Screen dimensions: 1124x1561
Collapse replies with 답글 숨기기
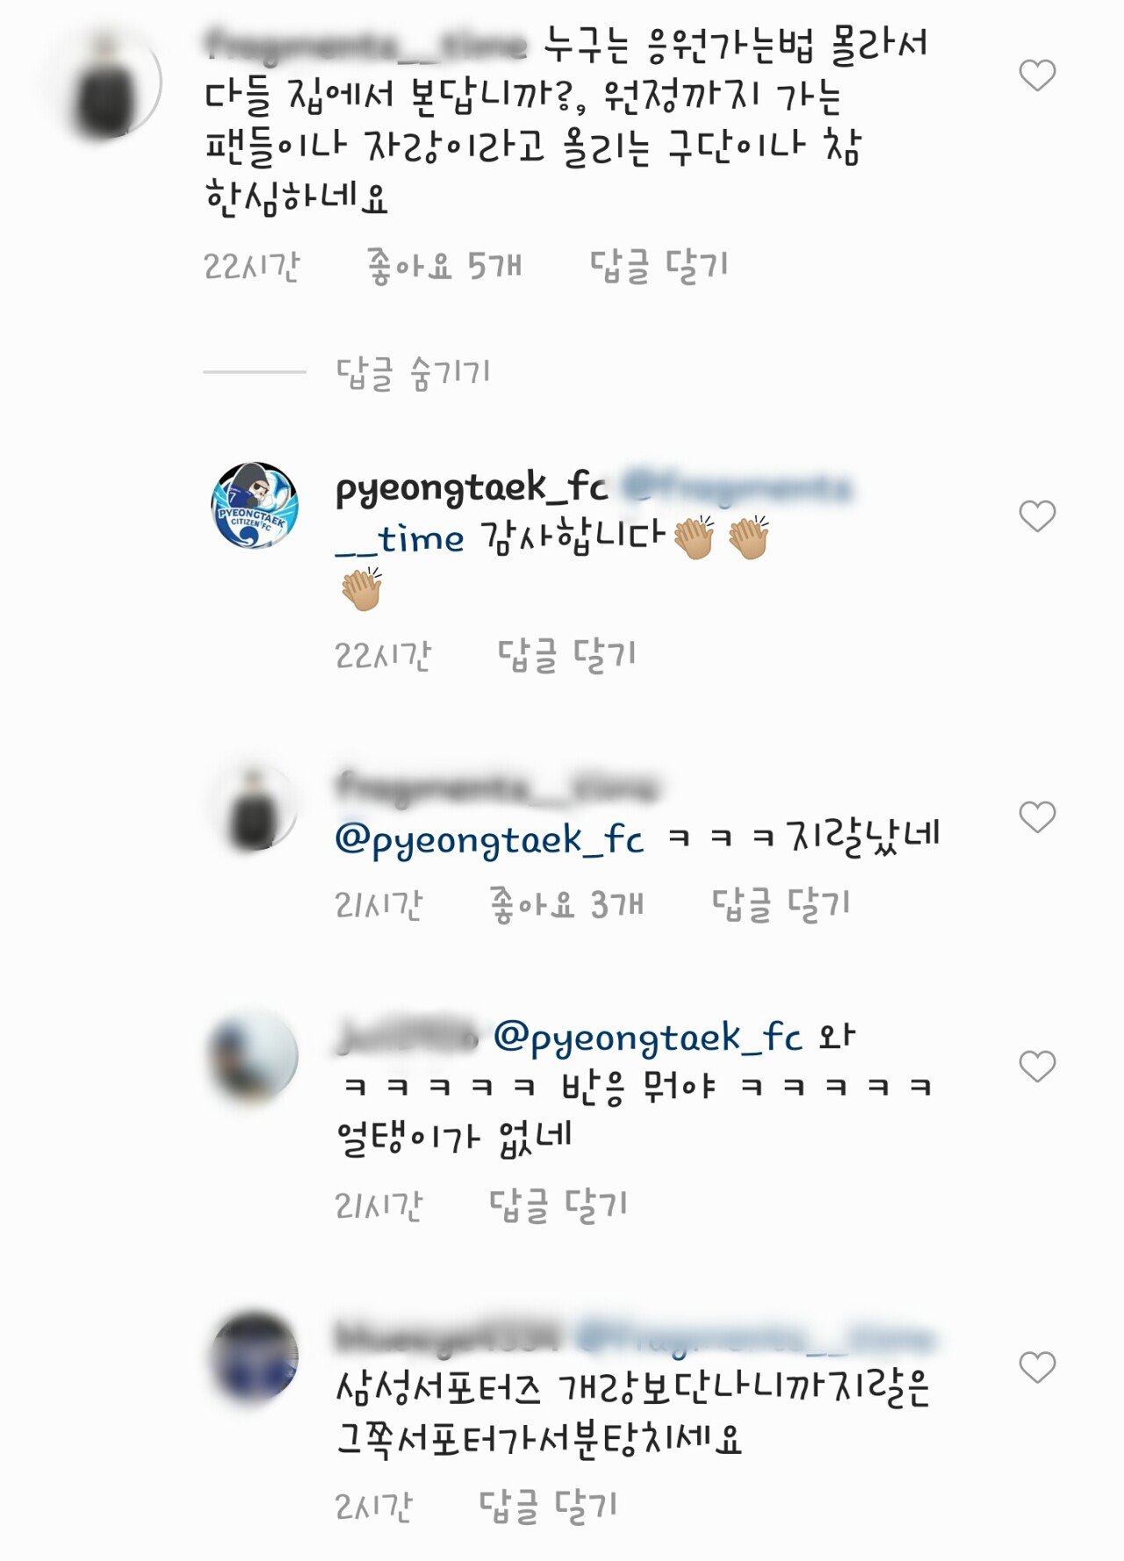[x=414, y=373]
